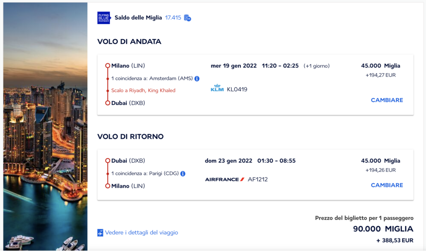The image size is (426, 251).
Task: Change the outbound flight with CAMBIARE
Action: (x=387, y=100)
